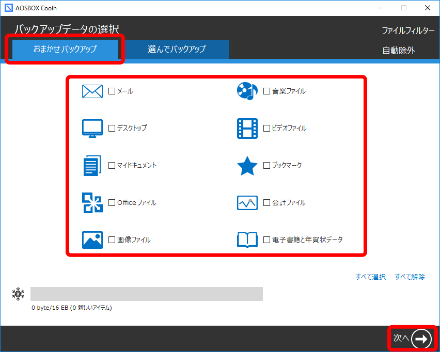Viewport: 440px width, 352px height.
Task: Enable the メール checkbox
Action: coord(112,91)
